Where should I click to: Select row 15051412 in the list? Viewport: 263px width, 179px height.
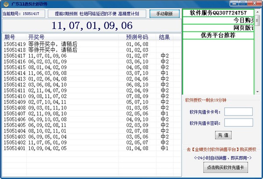click(x=92, y=84)
